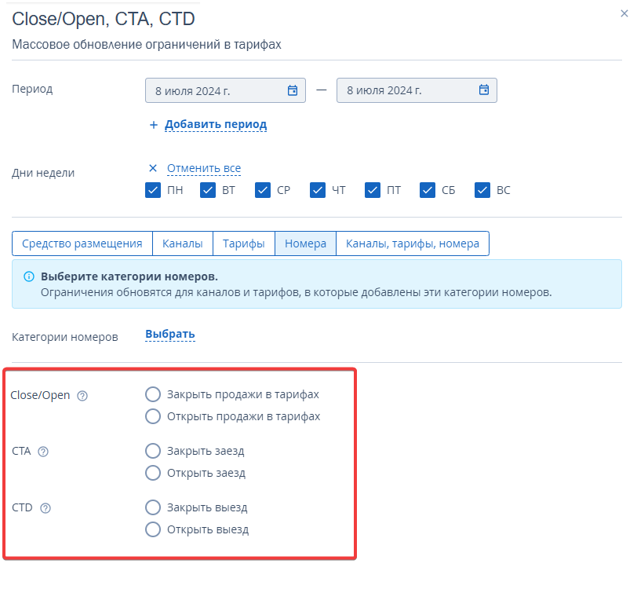This screenshot has width=637, height=604.
Task: Click the CTD help question icon
Action: [x=45, y=508]
